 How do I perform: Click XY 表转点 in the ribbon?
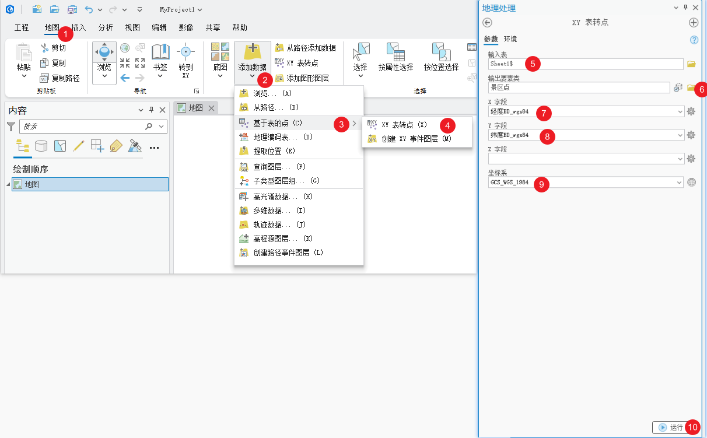click(x=296, y=63)
